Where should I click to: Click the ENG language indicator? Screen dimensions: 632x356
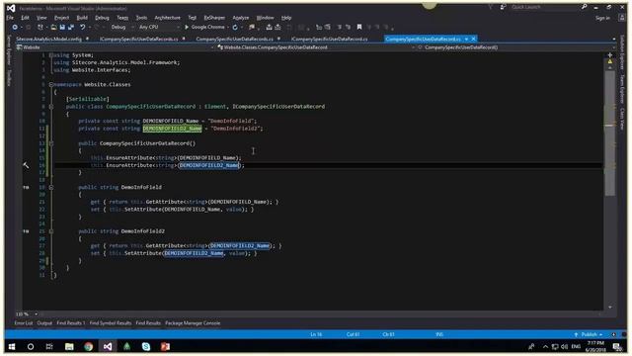click(576, 347)
